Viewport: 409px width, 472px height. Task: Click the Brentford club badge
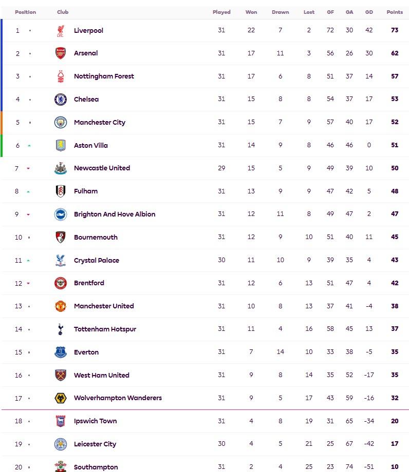click(61, 283)
